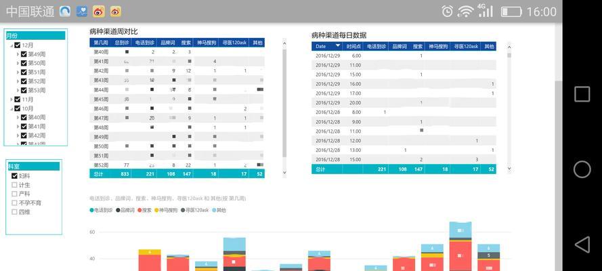Expand the 第53周 tree node

tap(18, 90)
